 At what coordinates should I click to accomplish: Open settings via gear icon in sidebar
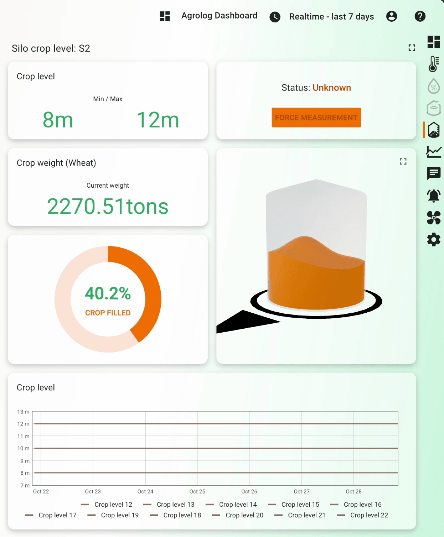point(433,240)
